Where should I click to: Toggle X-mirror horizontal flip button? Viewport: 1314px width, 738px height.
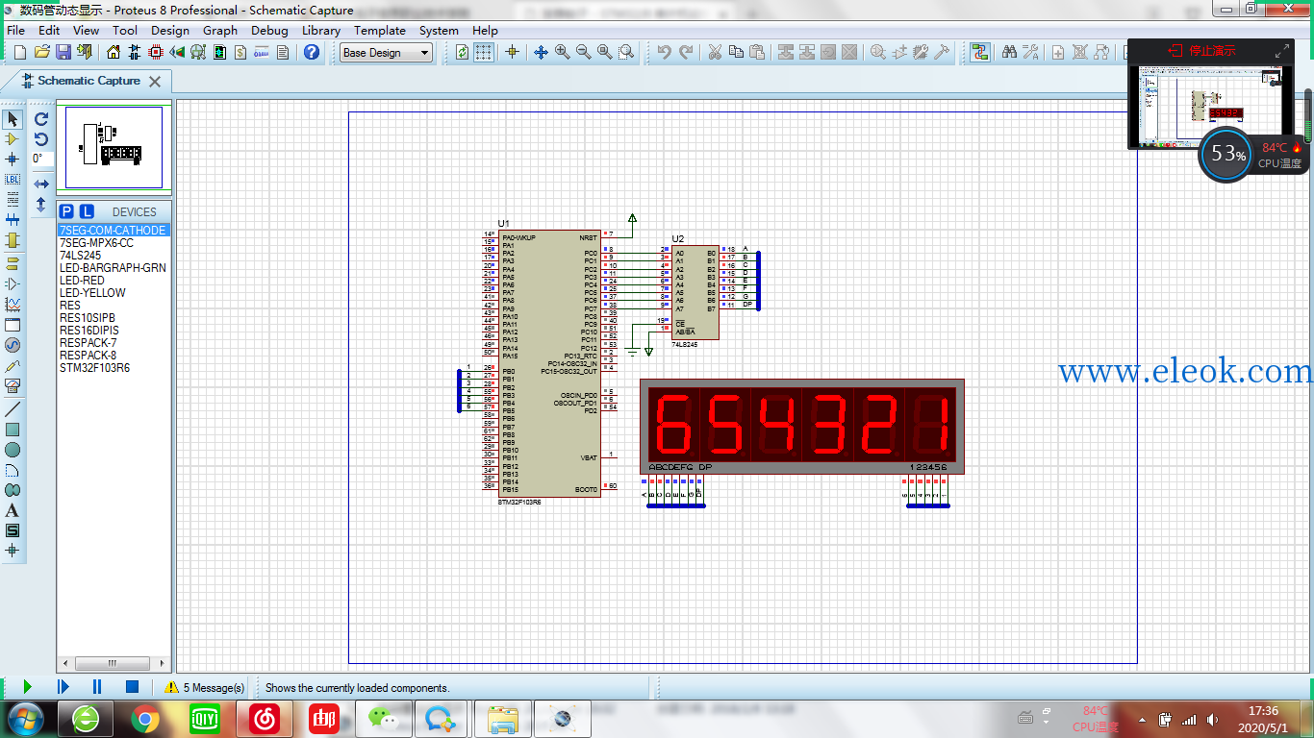click(x=41, y=184)
